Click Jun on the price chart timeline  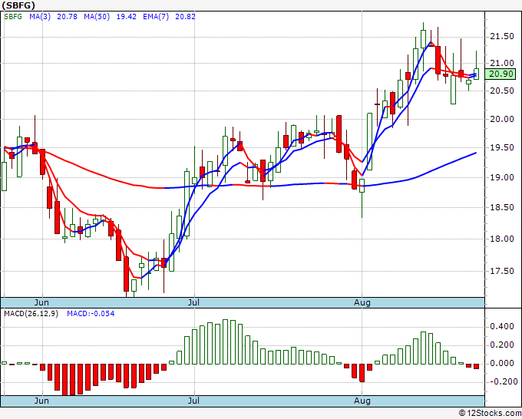41,302
